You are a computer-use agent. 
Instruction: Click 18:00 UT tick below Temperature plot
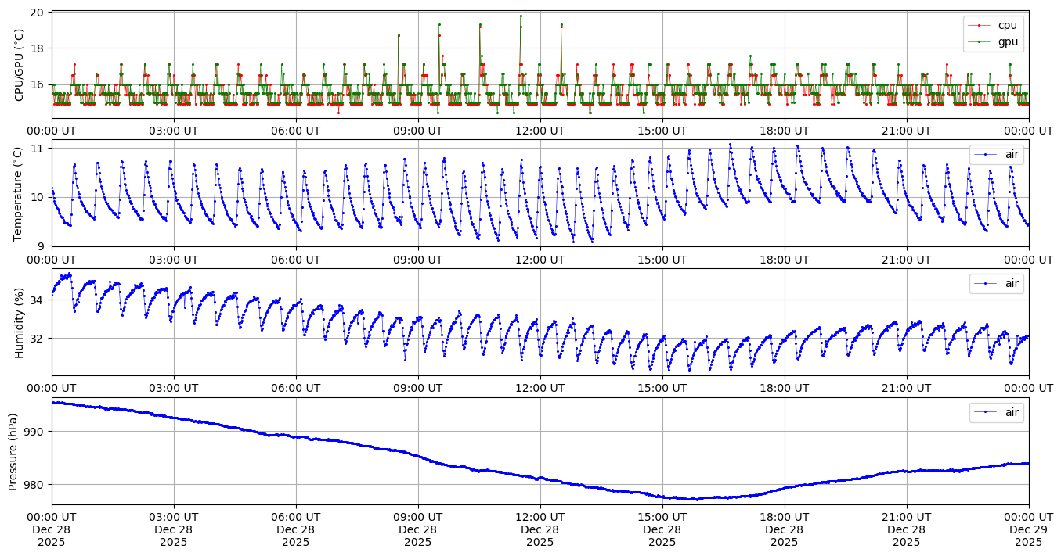click(x=784, y=260)
